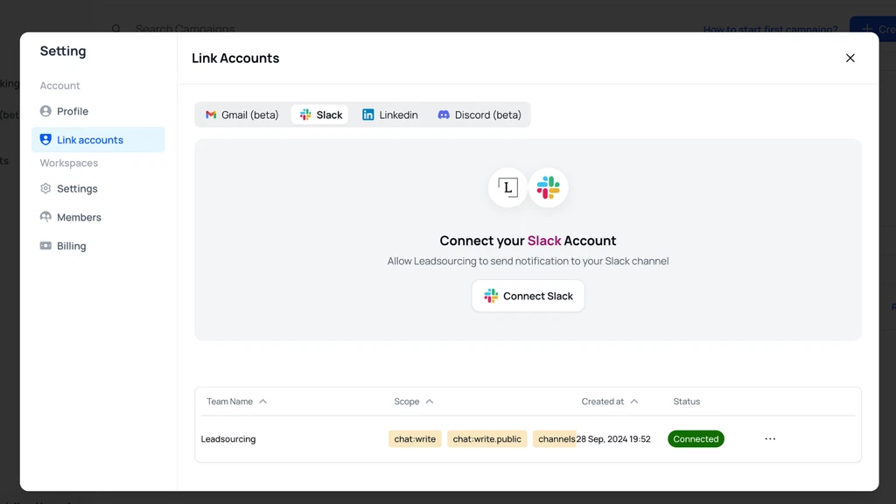Click the chat:write.public scope tag

pyautogui.click(x=486, y=439)
